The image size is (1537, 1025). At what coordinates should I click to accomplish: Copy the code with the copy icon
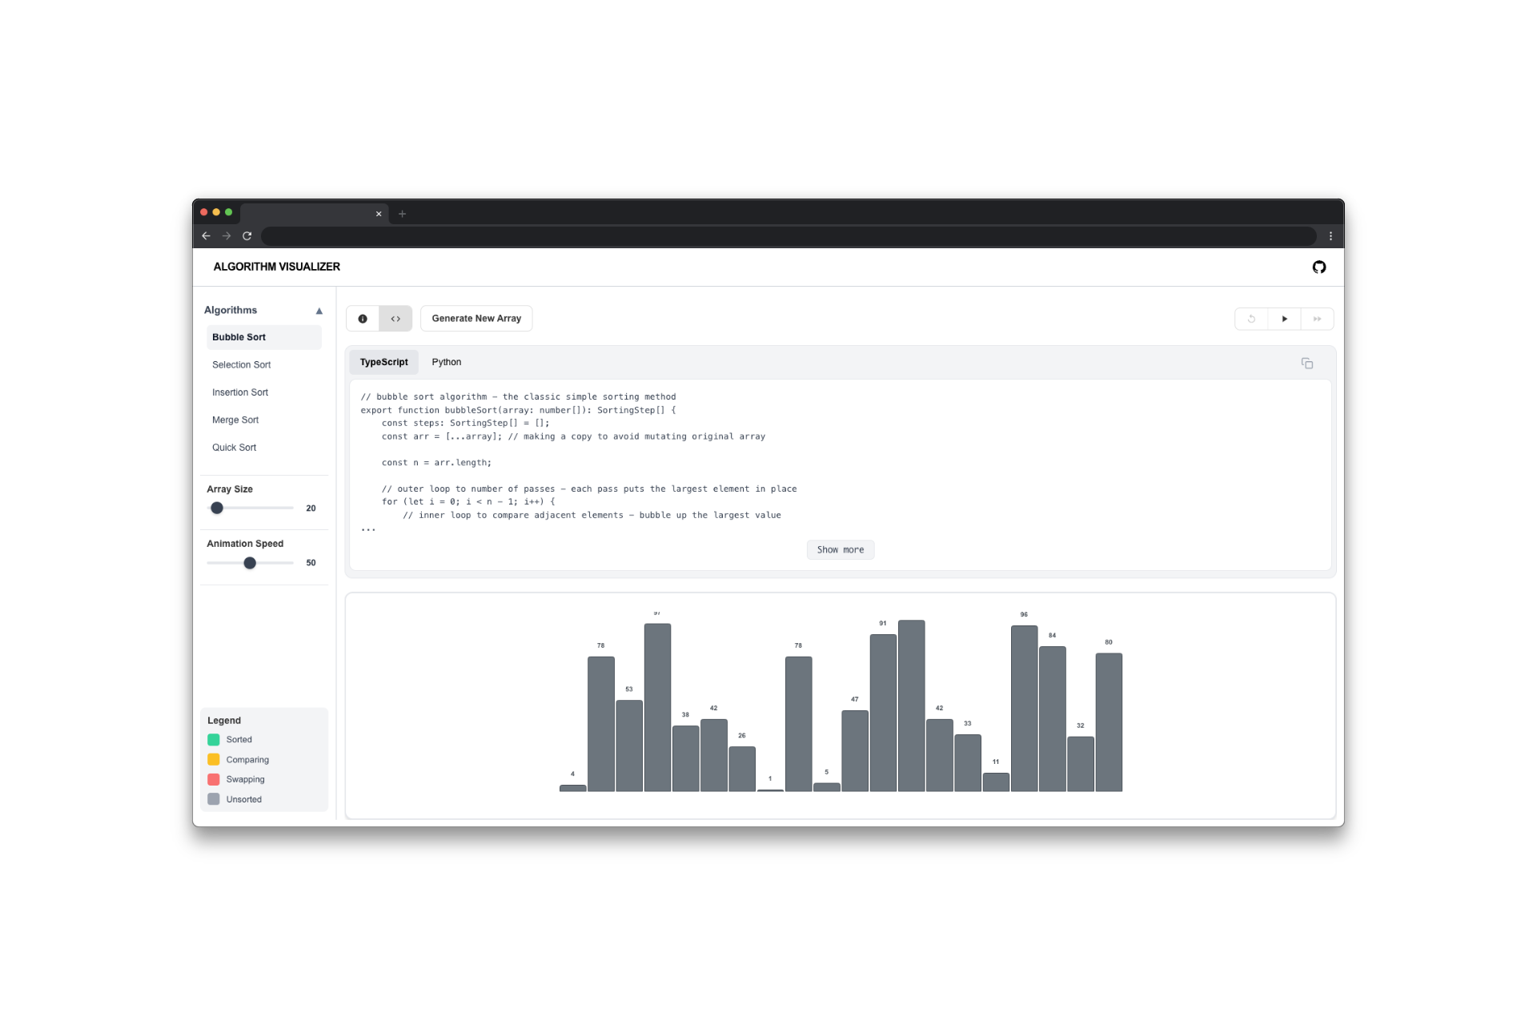click(x=1306, y=364)
